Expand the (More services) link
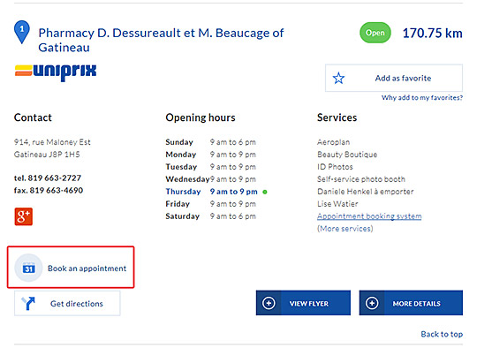The width and height of the screenshot is (477, 348). pyautogui.click(x=345, y=229)
